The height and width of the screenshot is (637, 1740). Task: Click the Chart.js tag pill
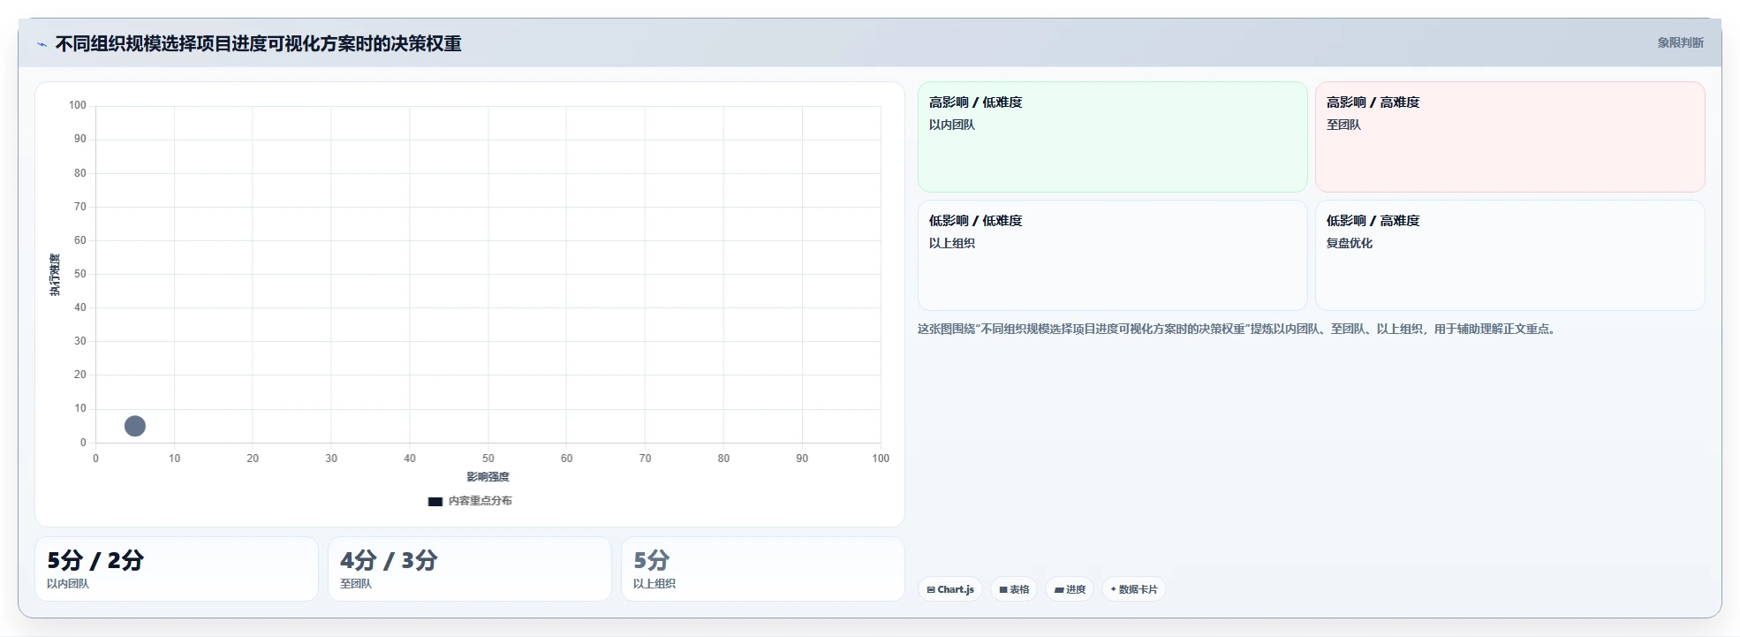click(950, 589)
